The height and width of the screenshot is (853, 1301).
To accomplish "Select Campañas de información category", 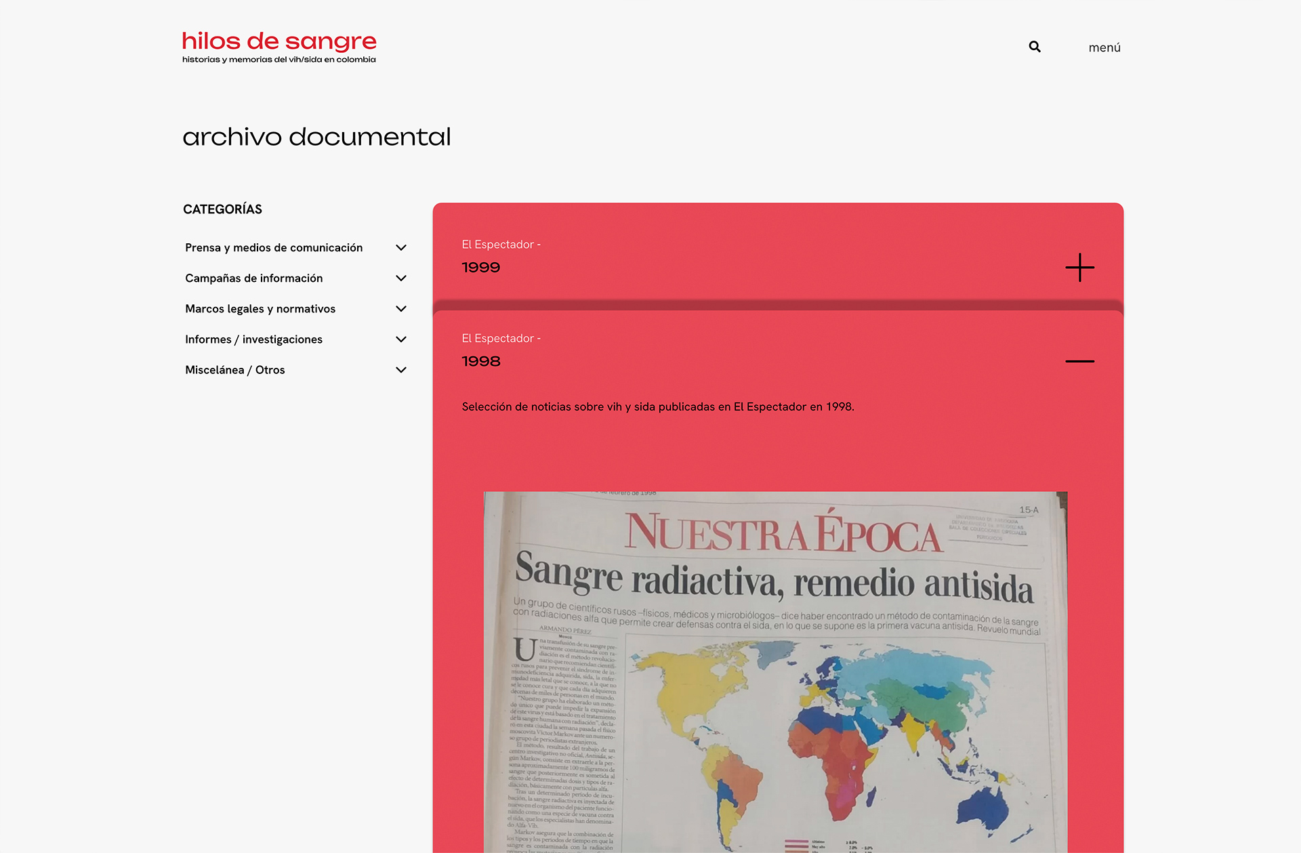I will 254,278.
